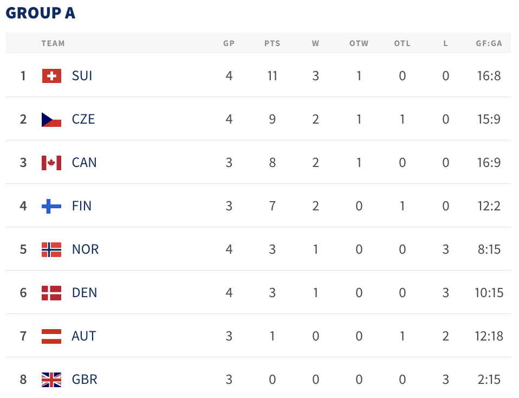Viewport: 519px width, 398px height.
Task: Click the Austria flag icon
Action: pos(51,336)
